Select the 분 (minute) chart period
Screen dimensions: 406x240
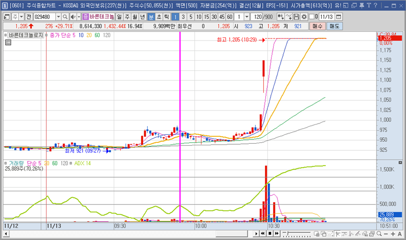coord(151,16)
